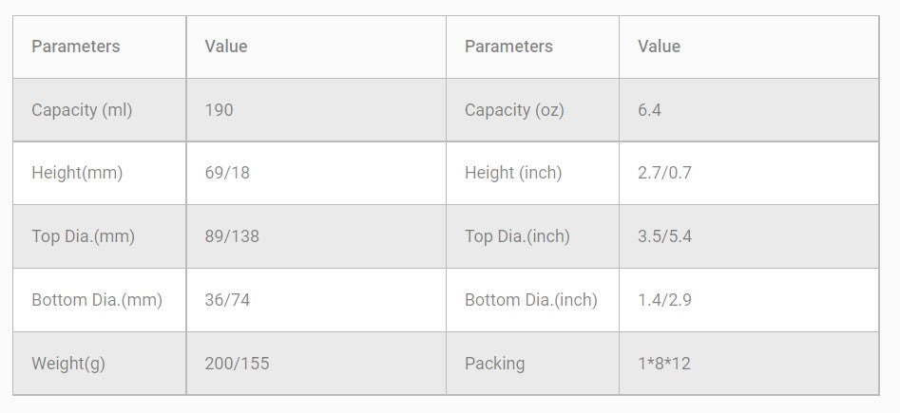900x413 pixels.
Task: Click the Height(mm) parameter cell
Action: click(77, 173)
